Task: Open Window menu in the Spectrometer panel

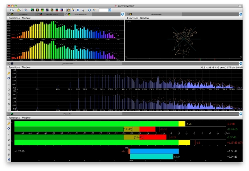Action: tap(26, 67)
